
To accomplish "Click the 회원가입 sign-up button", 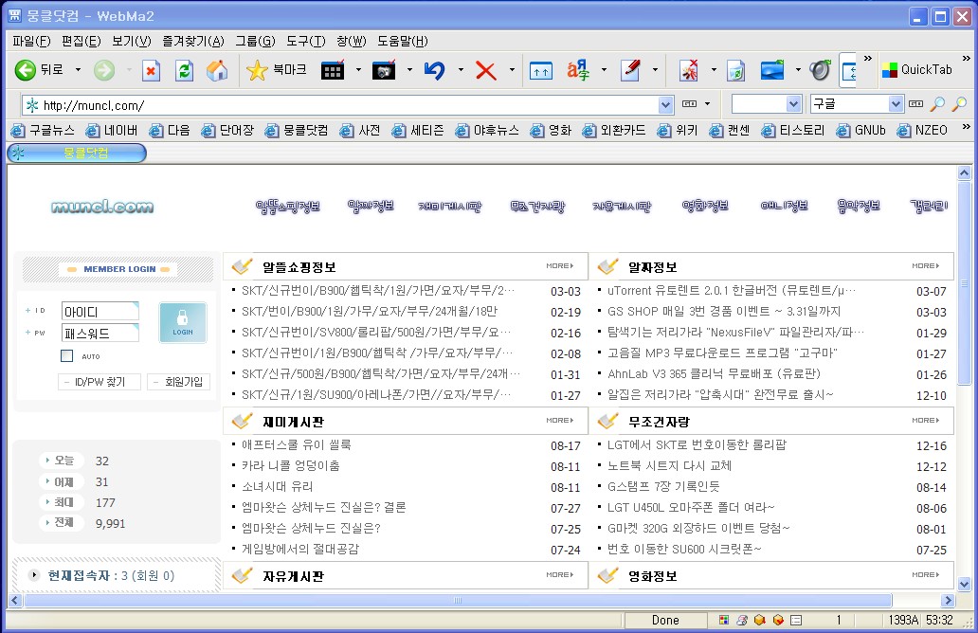I will [x=179, y=382].
